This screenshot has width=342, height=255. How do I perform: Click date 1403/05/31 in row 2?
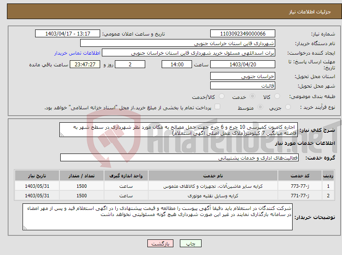click(x=37, y=196)
